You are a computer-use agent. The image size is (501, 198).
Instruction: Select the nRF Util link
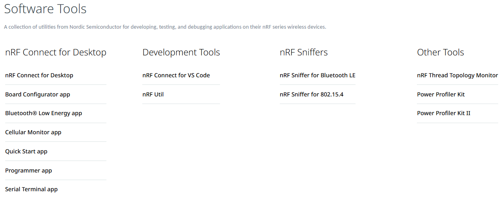(x=153, y=94)
